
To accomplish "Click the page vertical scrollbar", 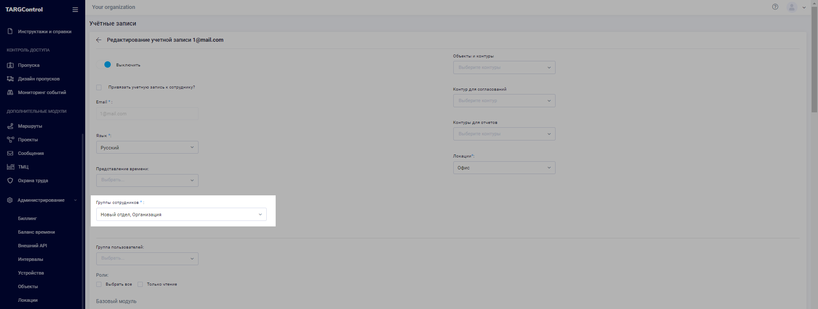I will [x=814, y=60].
